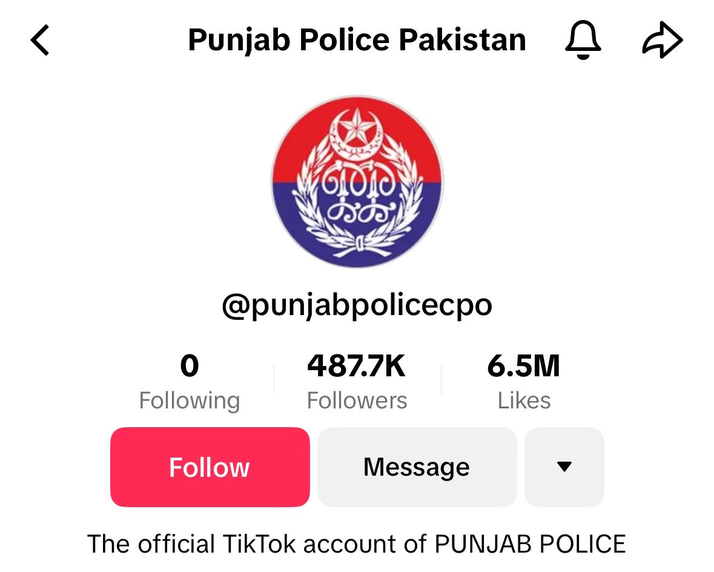Viewport: 714px width, 572px height.
Task: Open the Punjab Police profile picture
Action: coord(357,181)
